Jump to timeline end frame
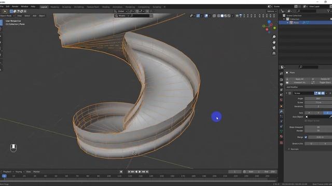 coord(147,172)
